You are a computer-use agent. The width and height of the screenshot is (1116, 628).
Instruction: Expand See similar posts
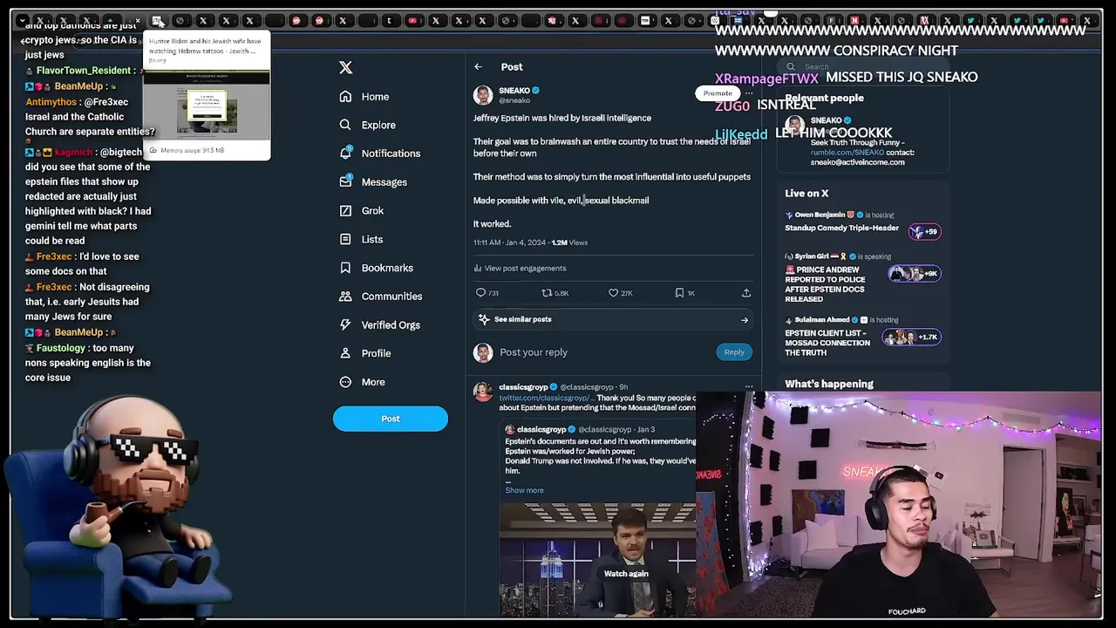point(613,319)
